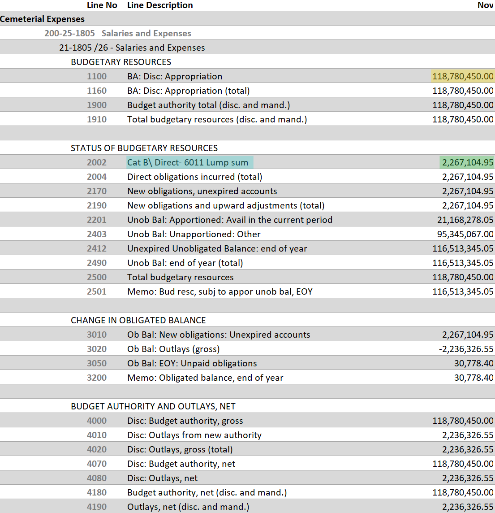
Task: Click line 2403 'Unob Bal: Unapportioned: Other' row
Action: (195, 234)
